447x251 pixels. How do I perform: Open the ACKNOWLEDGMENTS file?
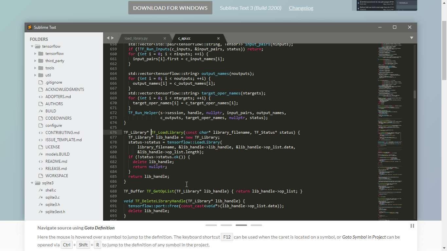click(x=65, y=90)
